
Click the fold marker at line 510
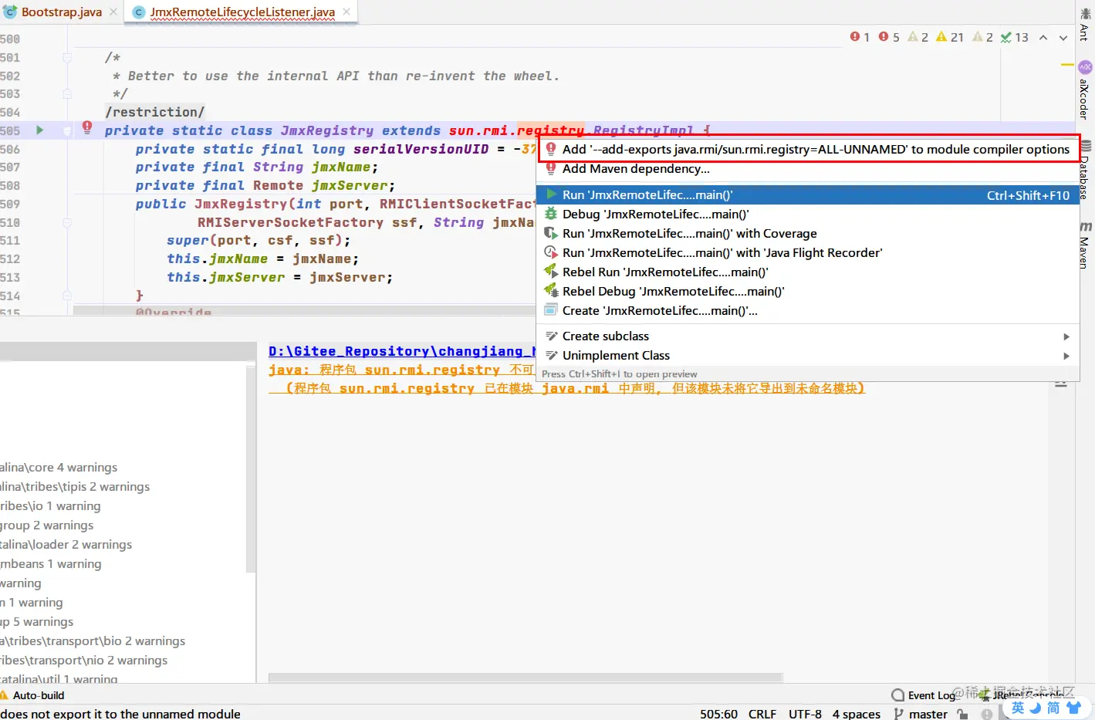coord(67,222)
